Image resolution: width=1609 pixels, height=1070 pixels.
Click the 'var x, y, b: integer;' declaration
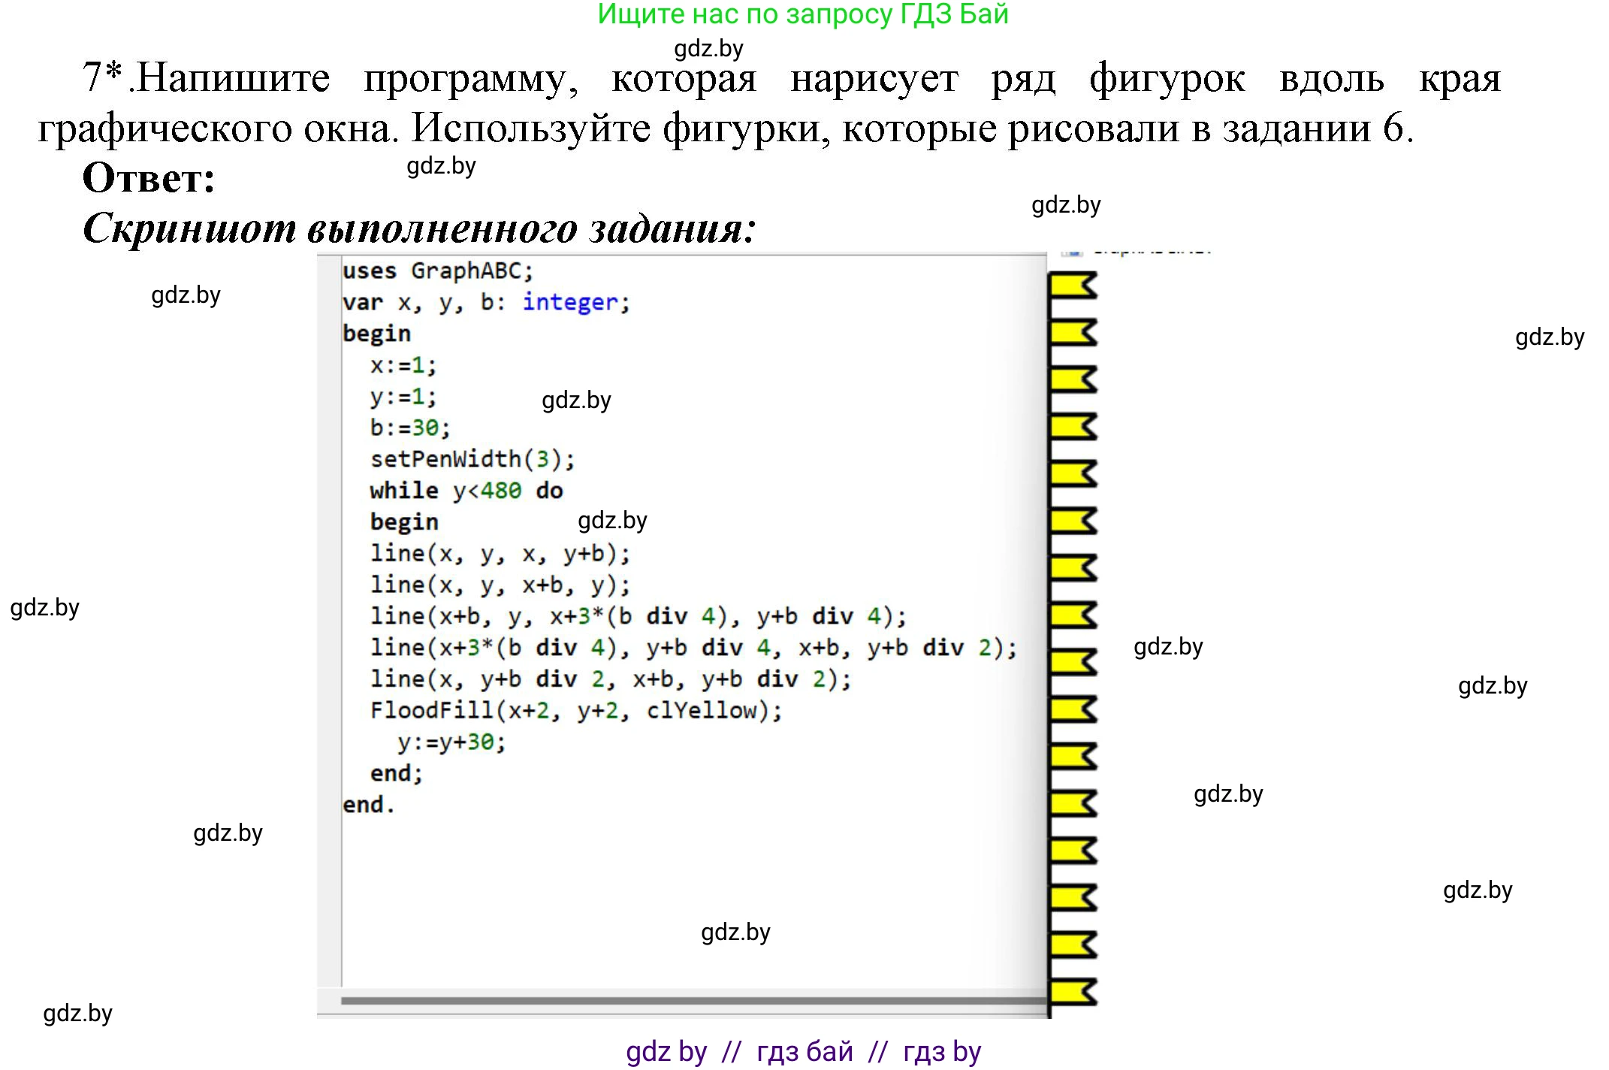pos(485,302)
